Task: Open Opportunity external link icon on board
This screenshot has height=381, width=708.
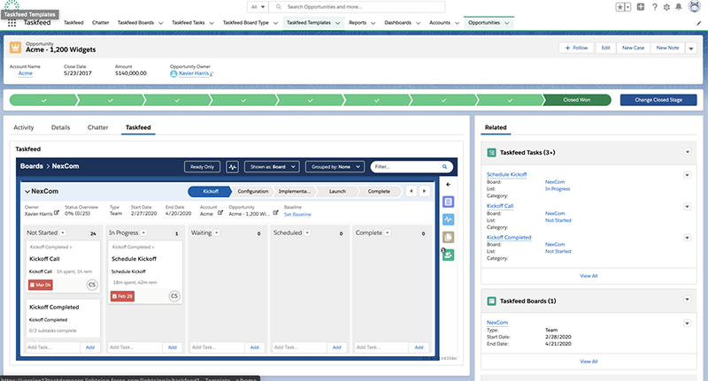Action: tap(276, 213)
